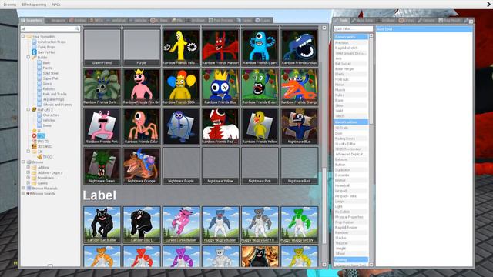Spawn the Rainbow Friends Red NPC
This screenshot has width=493, height=277.
click(x=220, y=126)
